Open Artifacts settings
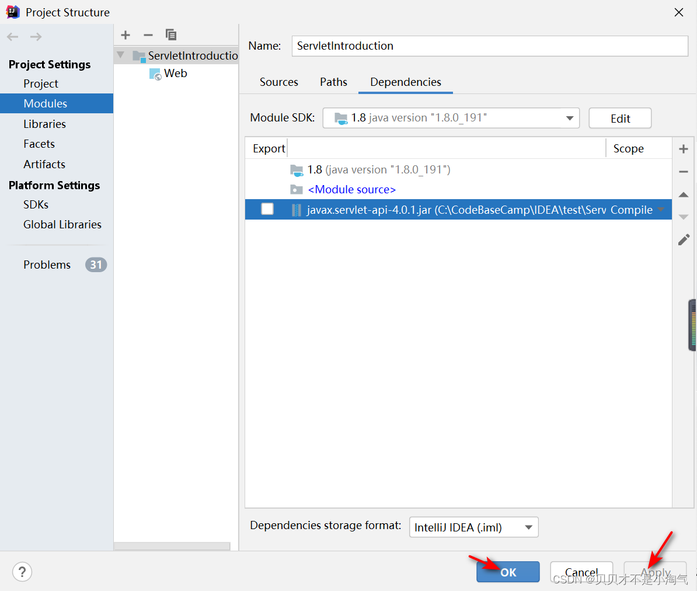The height and width of the screenshot is (591, 697). 44,164
